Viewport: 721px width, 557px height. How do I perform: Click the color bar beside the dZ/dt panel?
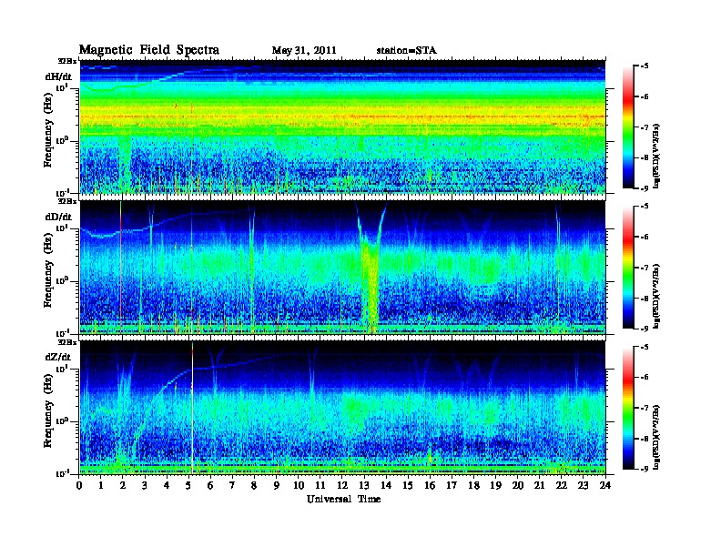tap(628, 408)
